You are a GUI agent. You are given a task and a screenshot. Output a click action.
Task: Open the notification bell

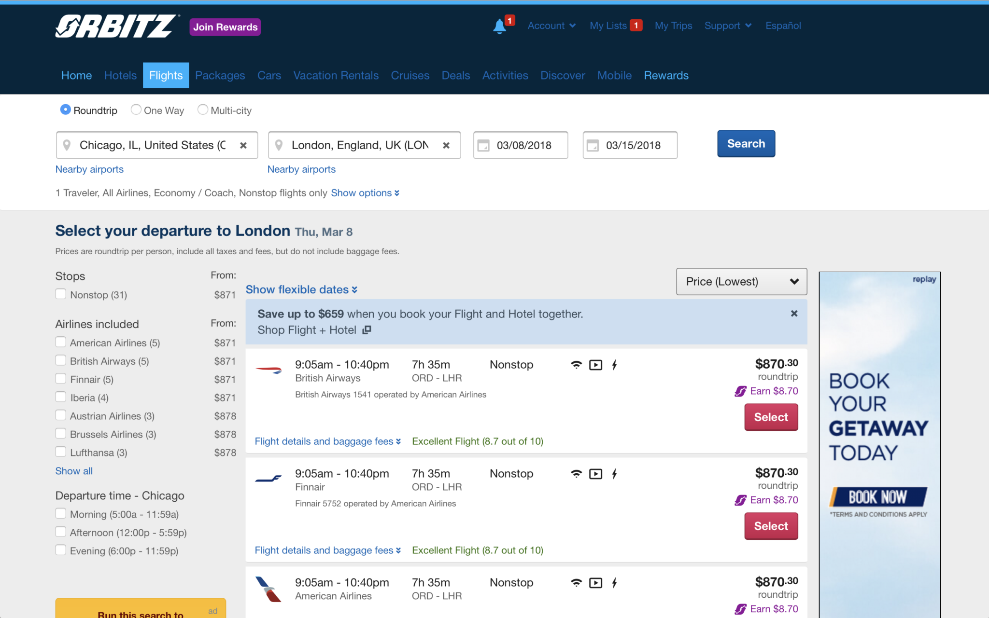pyautogui.click(x=500, y=26)
